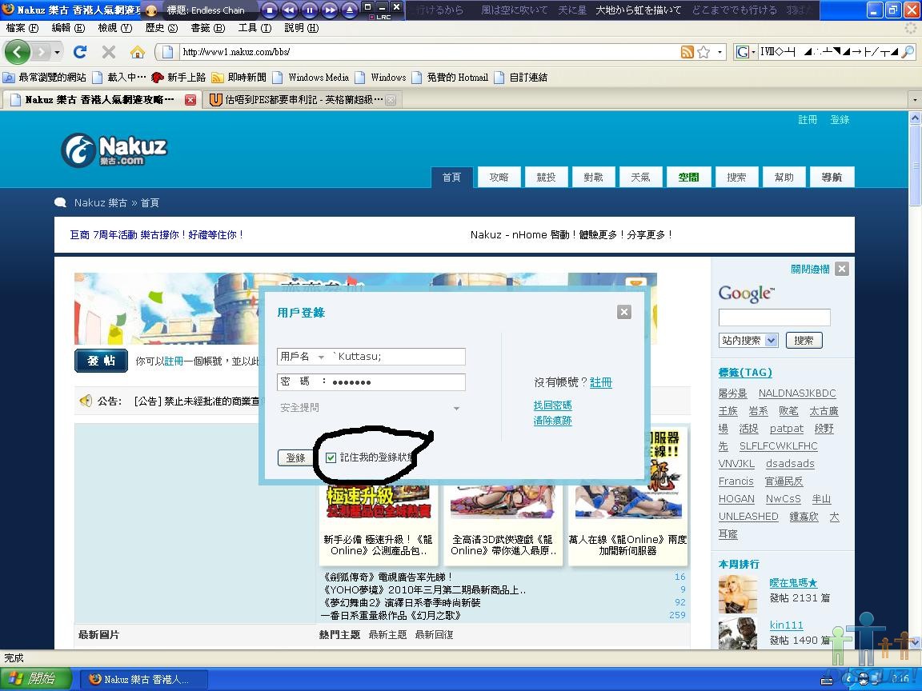
Task: Click the top-right 登錄 link
Action: (840, 120)
